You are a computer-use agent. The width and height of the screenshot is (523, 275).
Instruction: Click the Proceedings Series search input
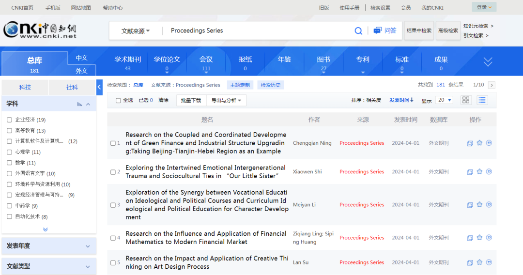[257, 31]
